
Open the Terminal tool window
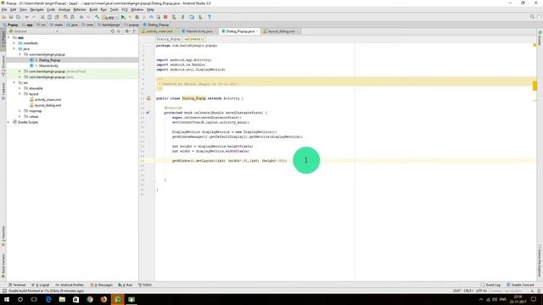point(17,285)
